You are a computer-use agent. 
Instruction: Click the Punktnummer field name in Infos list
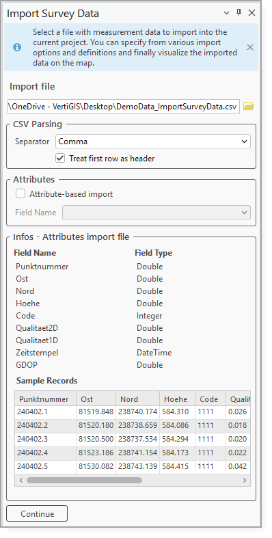(42, 267)
